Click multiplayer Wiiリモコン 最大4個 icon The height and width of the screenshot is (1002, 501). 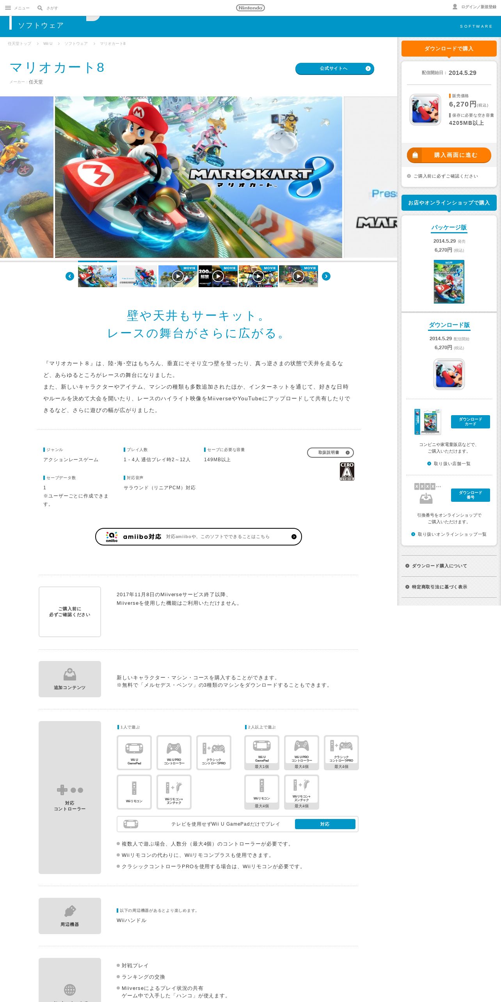pyautogui.click(x=262, y=792)
